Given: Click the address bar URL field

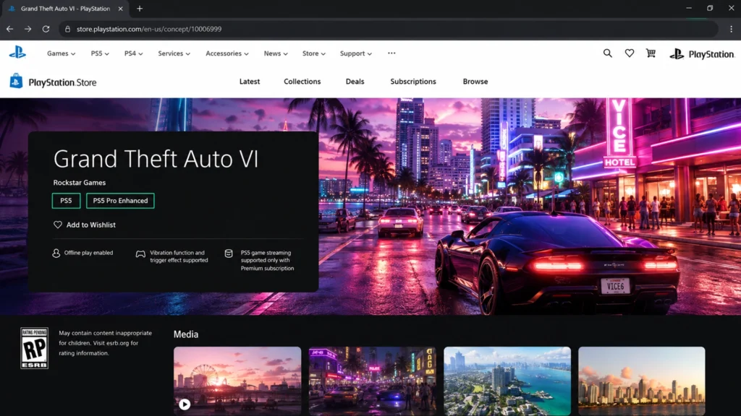Looking at the screenshot, I should [x=389, y=29].
